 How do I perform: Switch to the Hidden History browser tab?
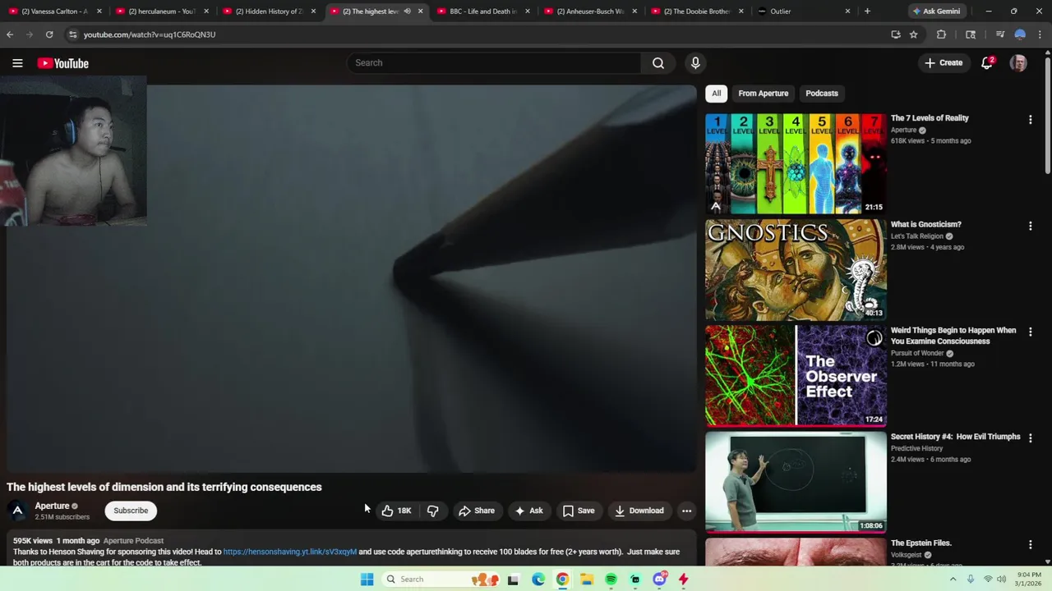coord(268,11)
